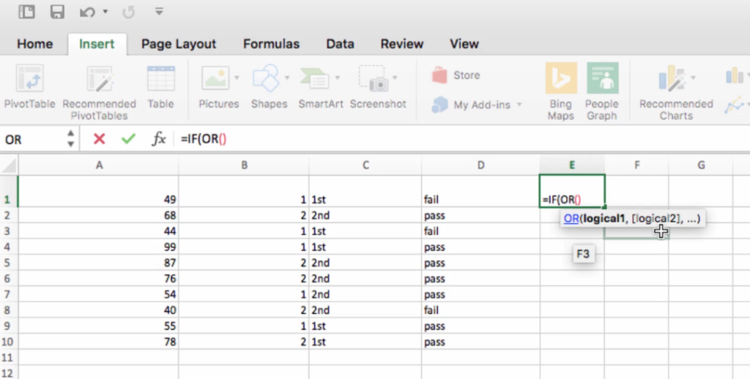Click cell A4 containing 99

pyautogui.click(x=99, y=247)
